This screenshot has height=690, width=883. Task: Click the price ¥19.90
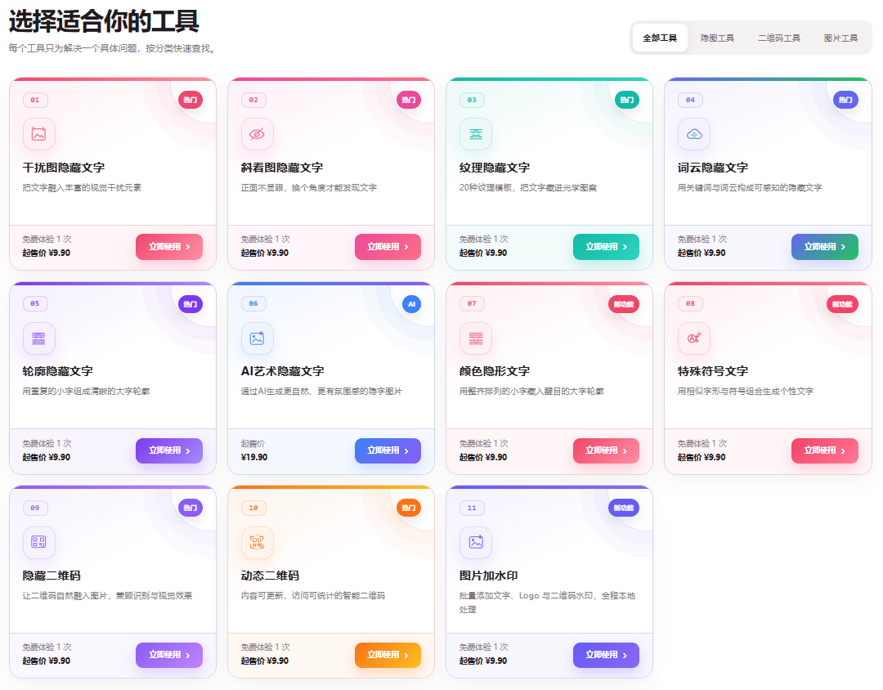click(x=254, y=457)
